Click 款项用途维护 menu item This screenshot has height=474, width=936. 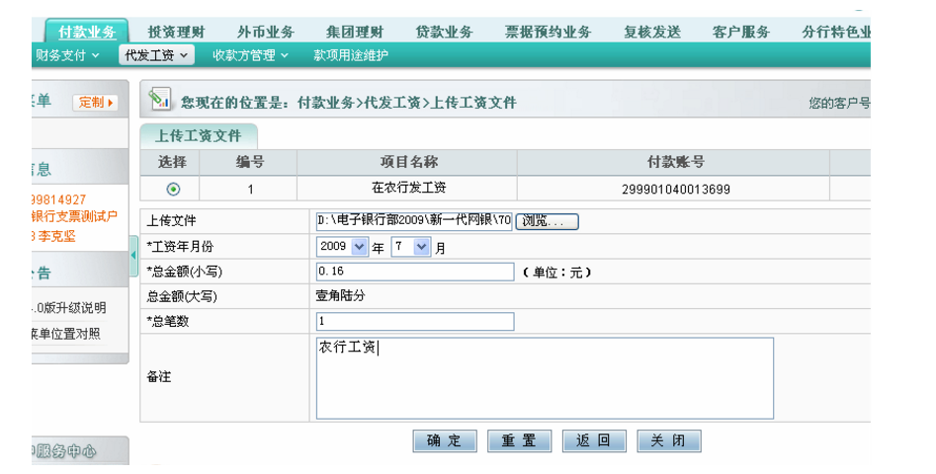[351, 55]
